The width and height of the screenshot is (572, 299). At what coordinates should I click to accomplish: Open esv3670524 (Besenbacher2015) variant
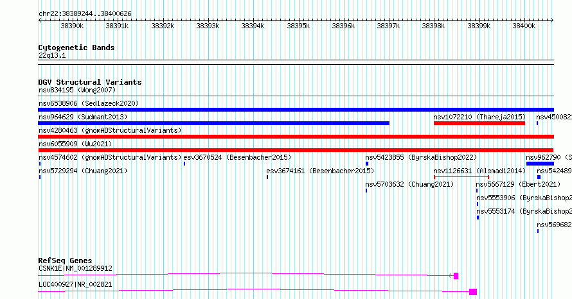pyautogui.click(x=237, y=157)
